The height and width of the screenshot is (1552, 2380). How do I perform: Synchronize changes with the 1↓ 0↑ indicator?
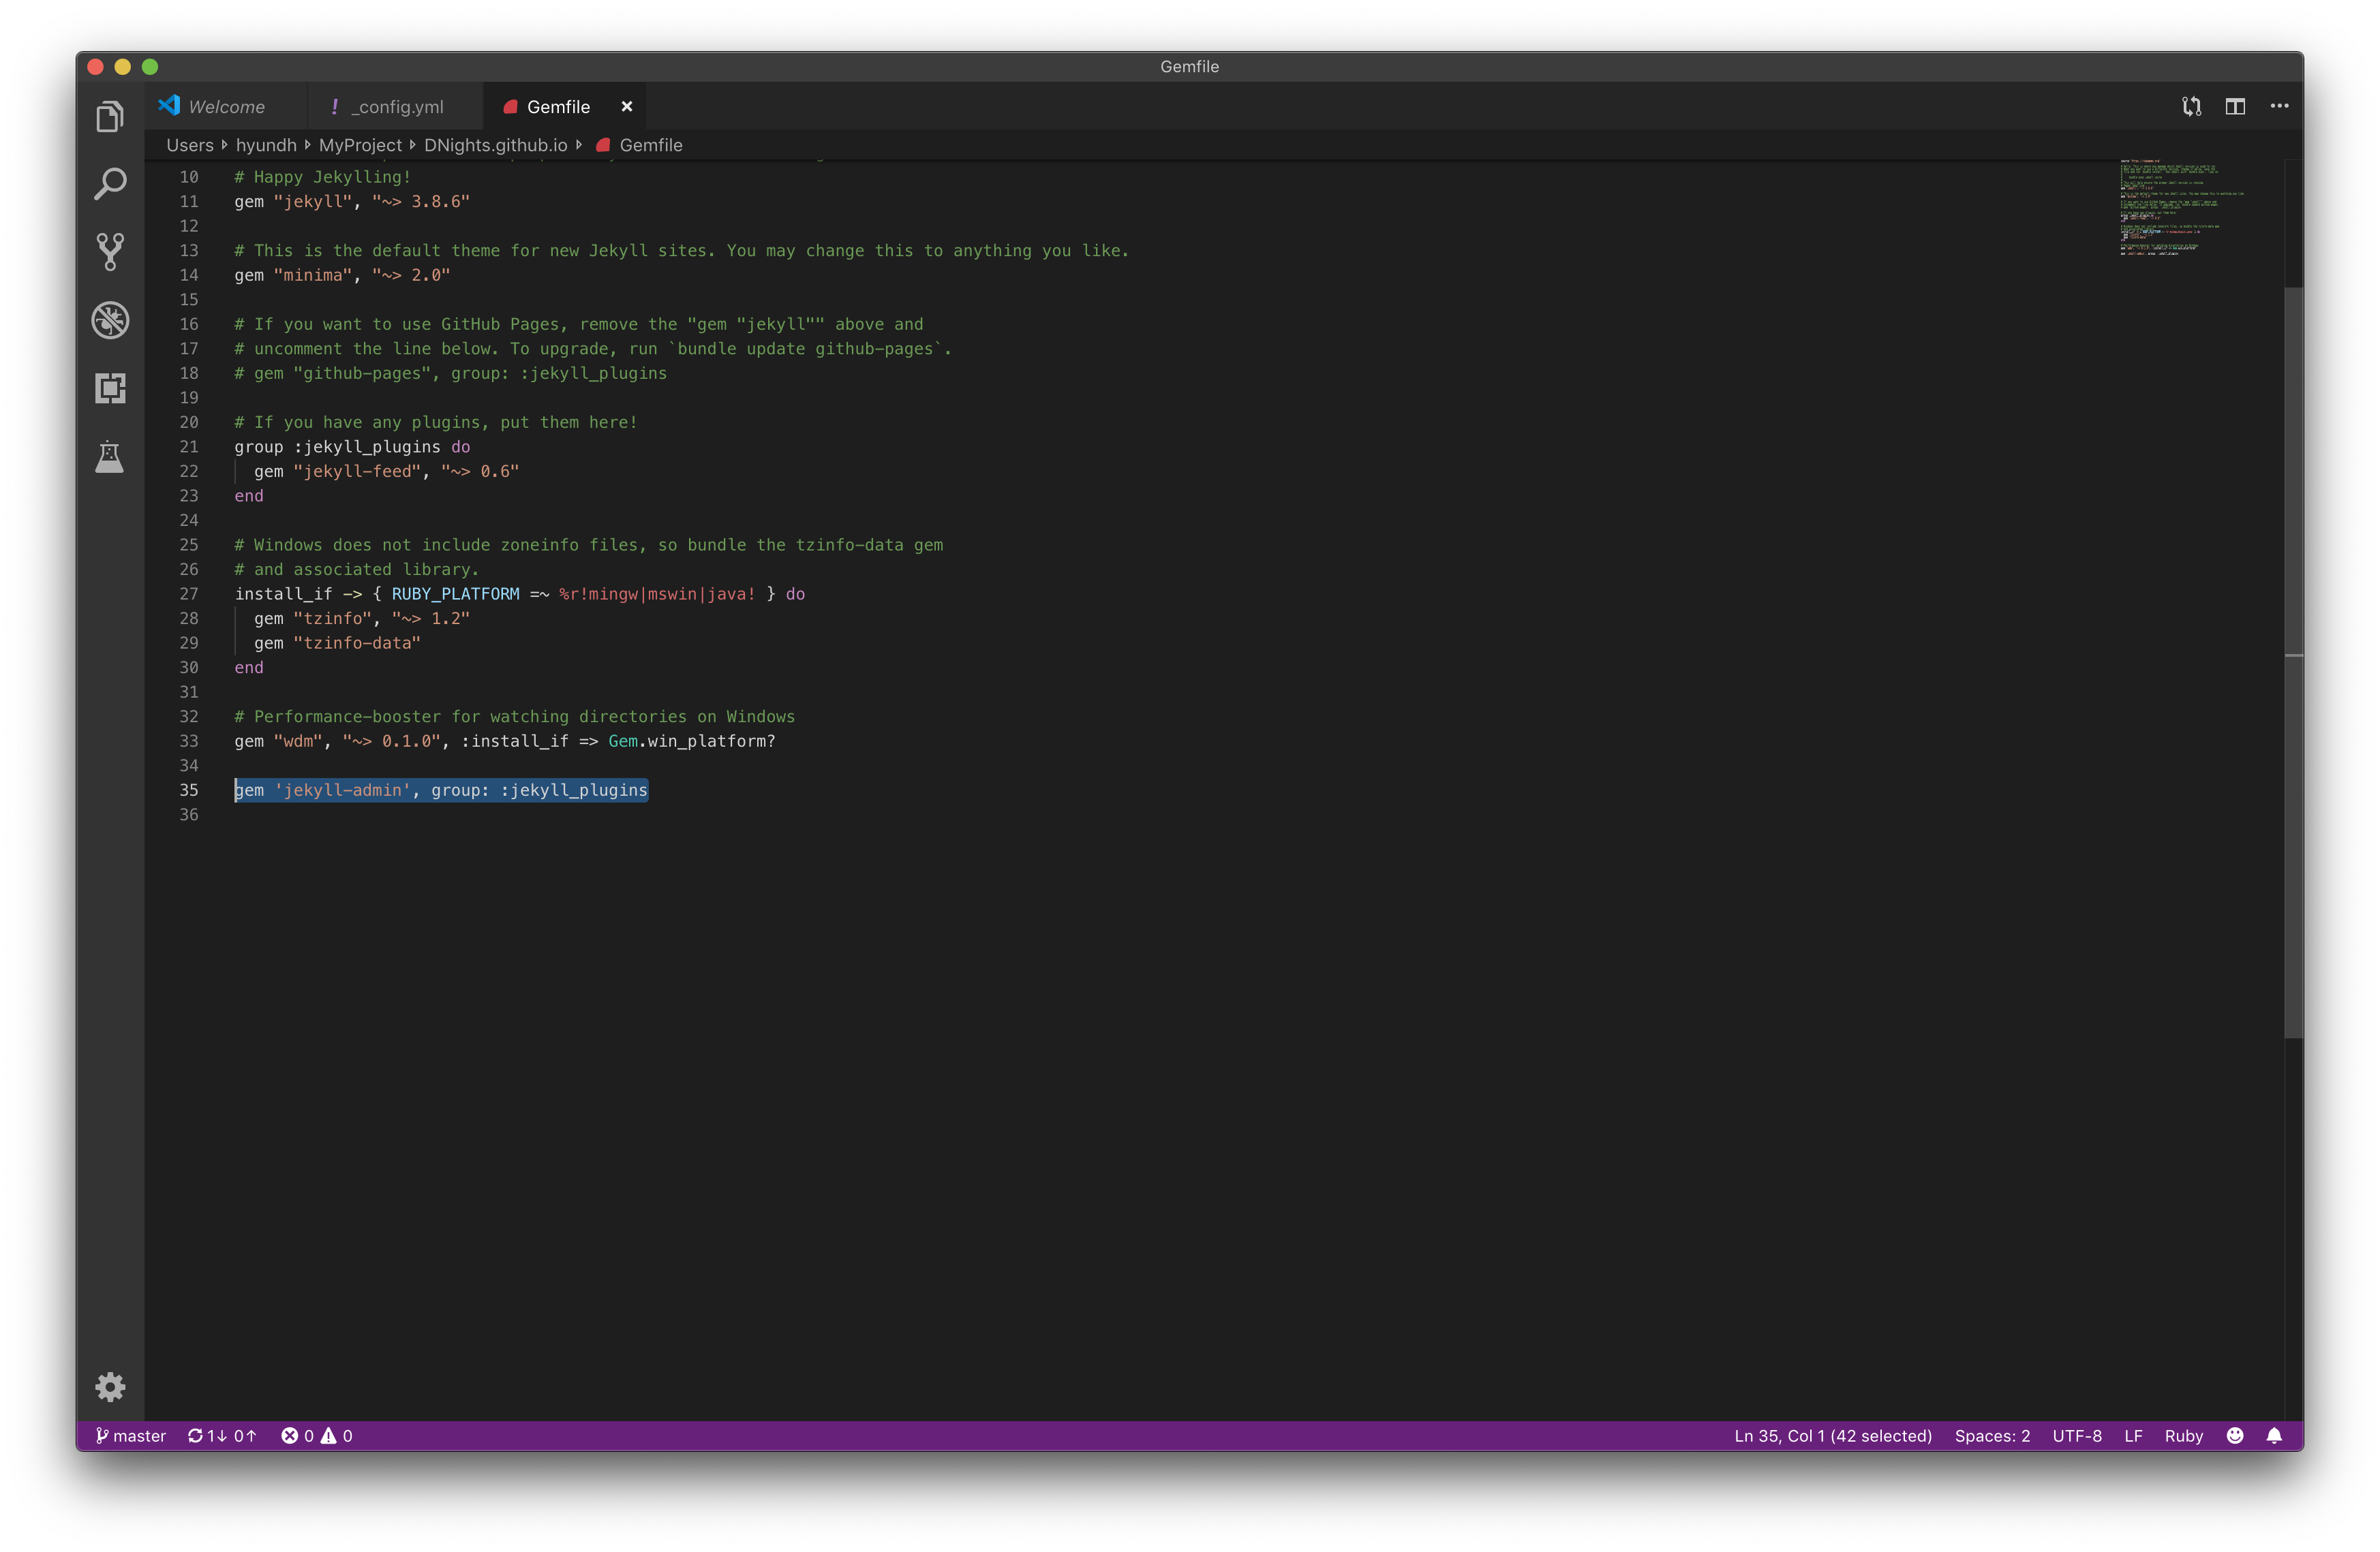[221, 1436]
